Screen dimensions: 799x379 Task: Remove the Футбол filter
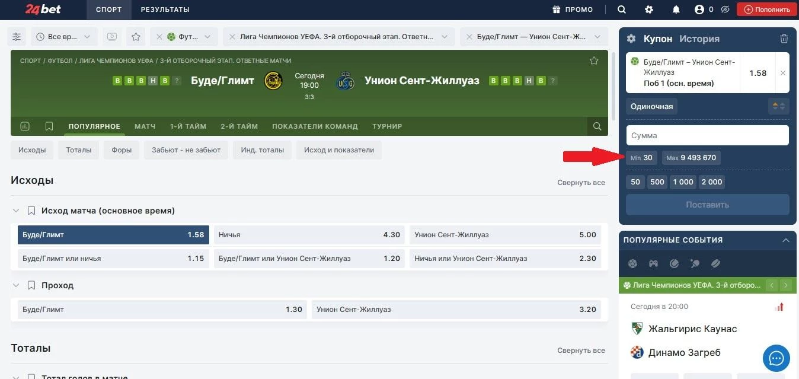pos(159,37)
